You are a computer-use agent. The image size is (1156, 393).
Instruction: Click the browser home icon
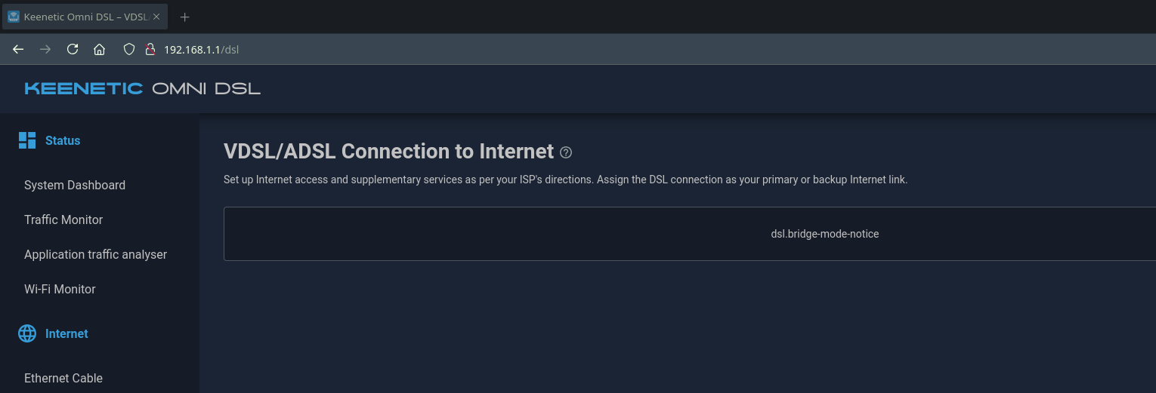99,50
